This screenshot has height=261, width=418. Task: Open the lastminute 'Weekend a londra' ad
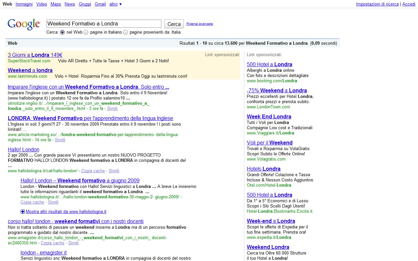(x=30, y=70)
